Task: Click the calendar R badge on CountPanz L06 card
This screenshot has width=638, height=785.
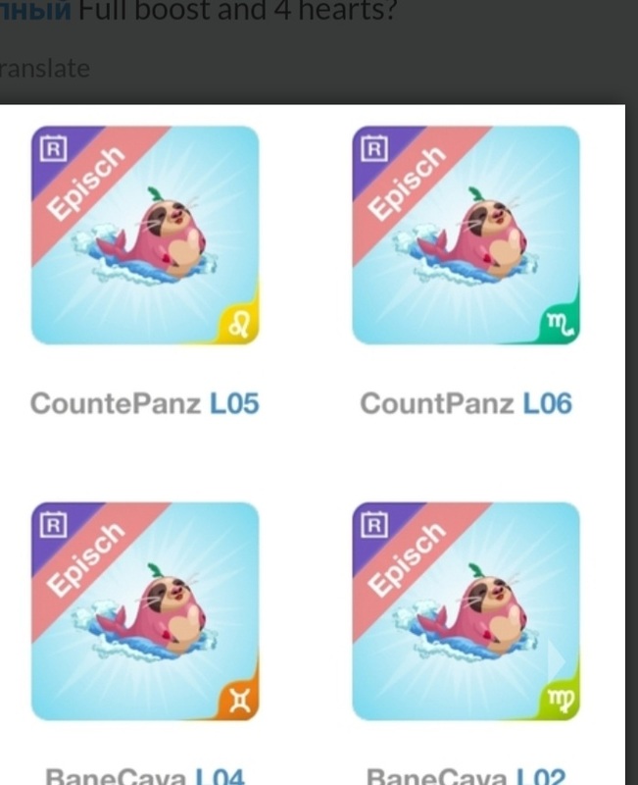Action: (x=374, y=148)
